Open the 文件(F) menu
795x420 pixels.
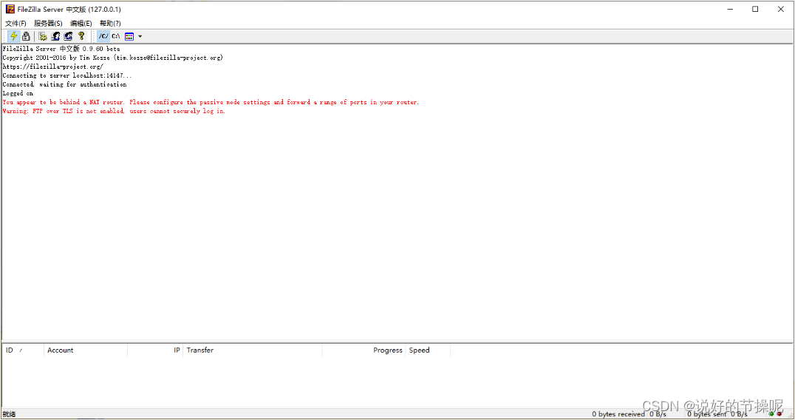click(x=16, y=24)
